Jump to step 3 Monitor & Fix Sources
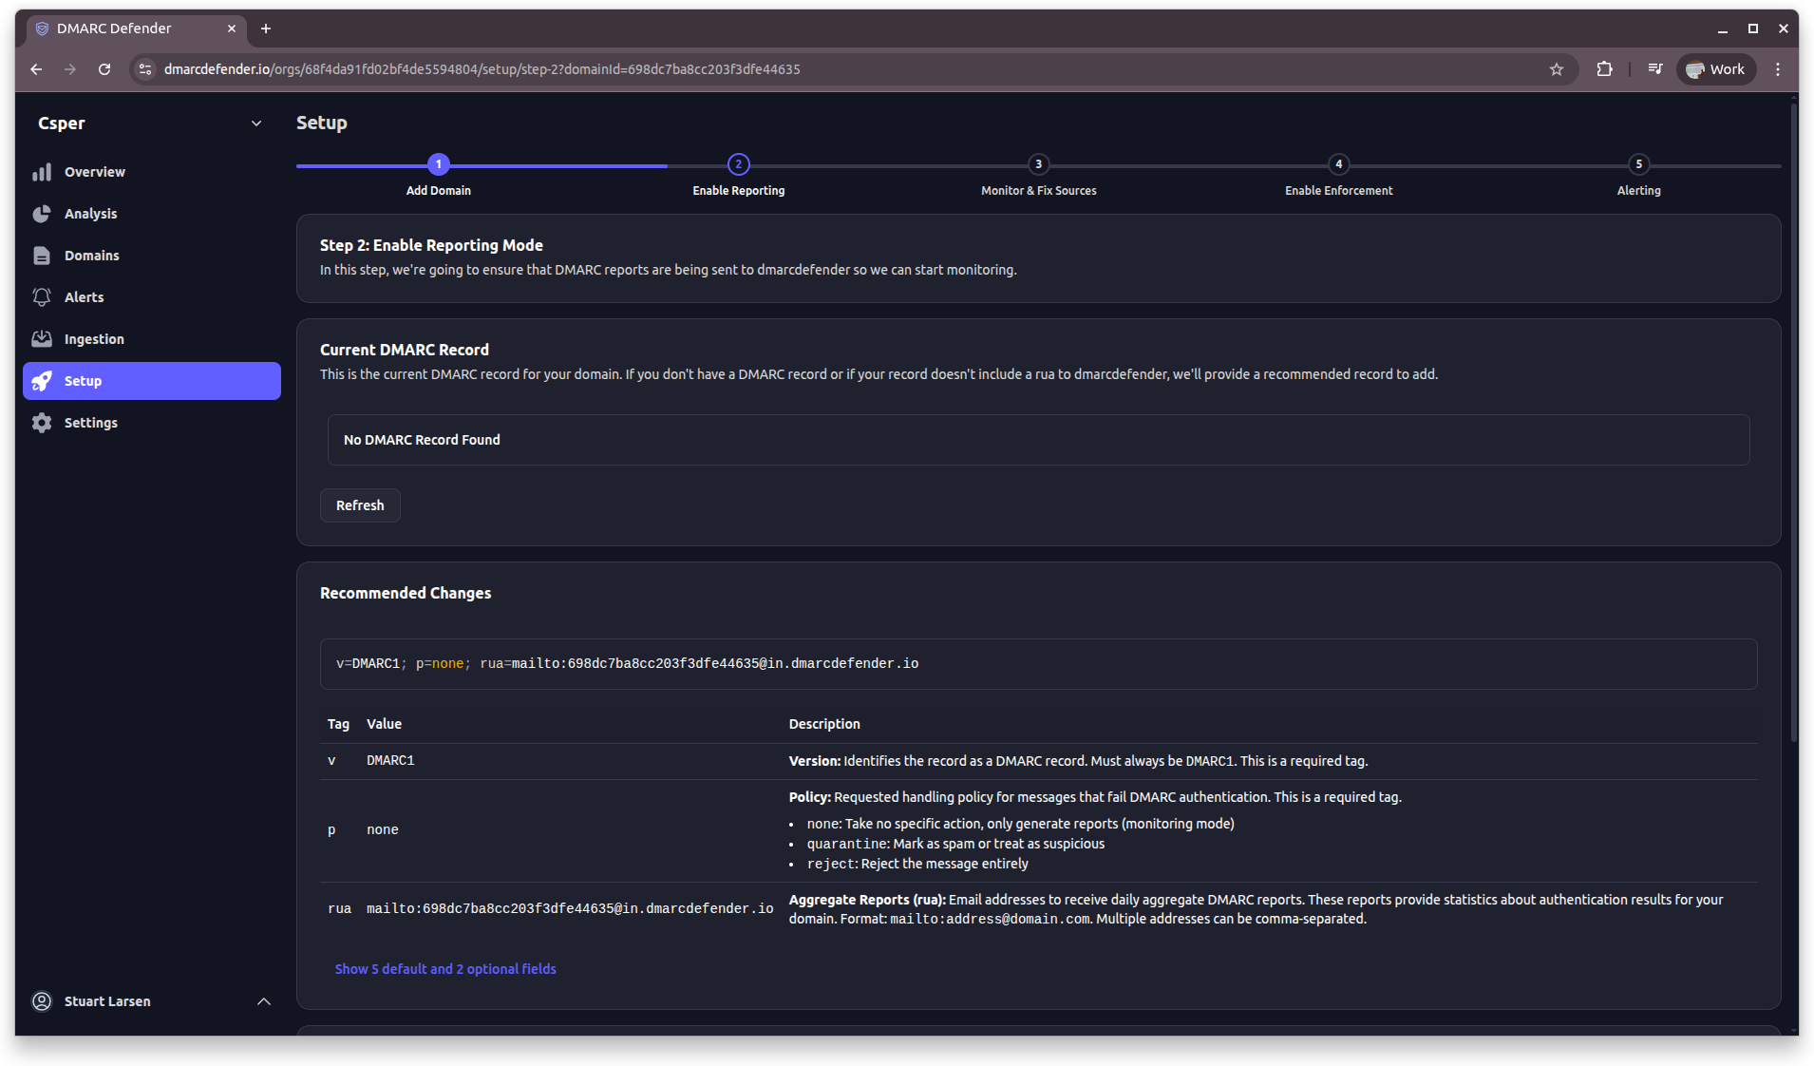Image resolution: width=1814 pixels, height=1066 pixels. pyautogui.click(x=1038, y=164)
